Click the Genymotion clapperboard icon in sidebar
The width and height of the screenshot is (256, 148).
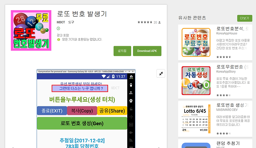point(131,109)
